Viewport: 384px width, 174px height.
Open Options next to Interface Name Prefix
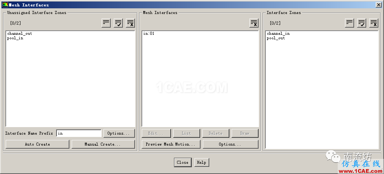119,133
